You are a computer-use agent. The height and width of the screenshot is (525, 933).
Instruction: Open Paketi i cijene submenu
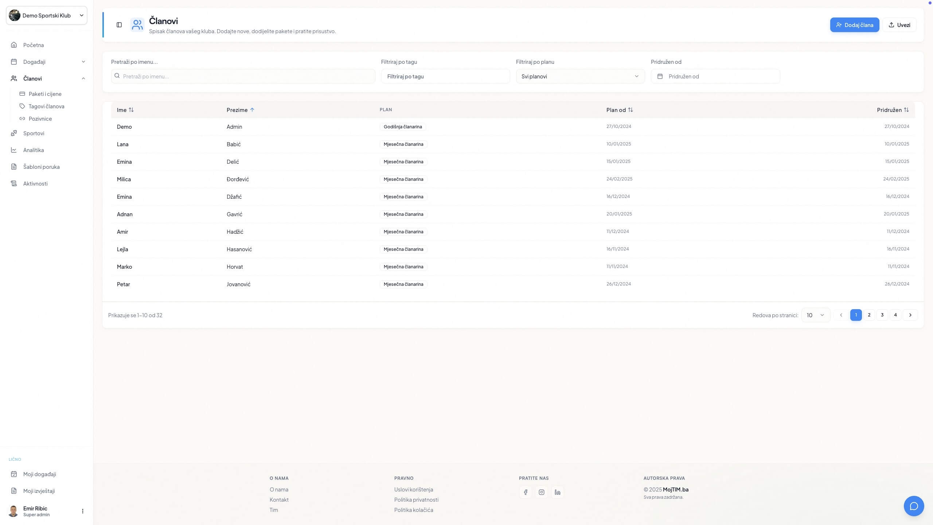[x=45, y=94]
